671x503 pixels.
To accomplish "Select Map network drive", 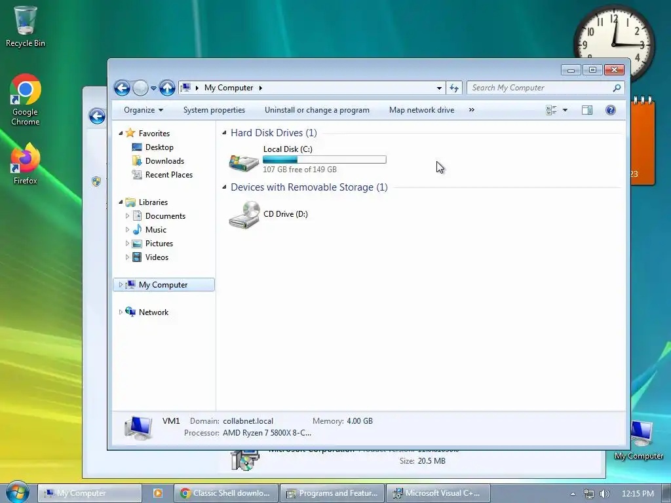I will point(421,110).
